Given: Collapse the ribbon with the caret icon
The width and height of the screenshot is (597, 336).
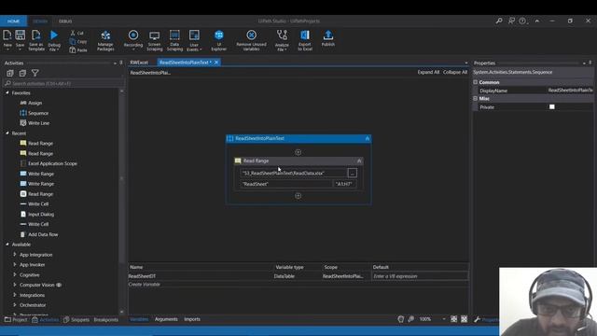Looking at the screenshot, I should (537, 21).
